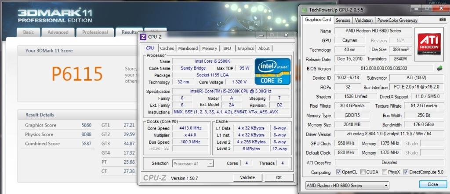The height and width of the screenshot is (194, 450).
Task: Click the Bandwidth value 176.0 GB/s
Action: pyautogui.click(x=424, y=124)
